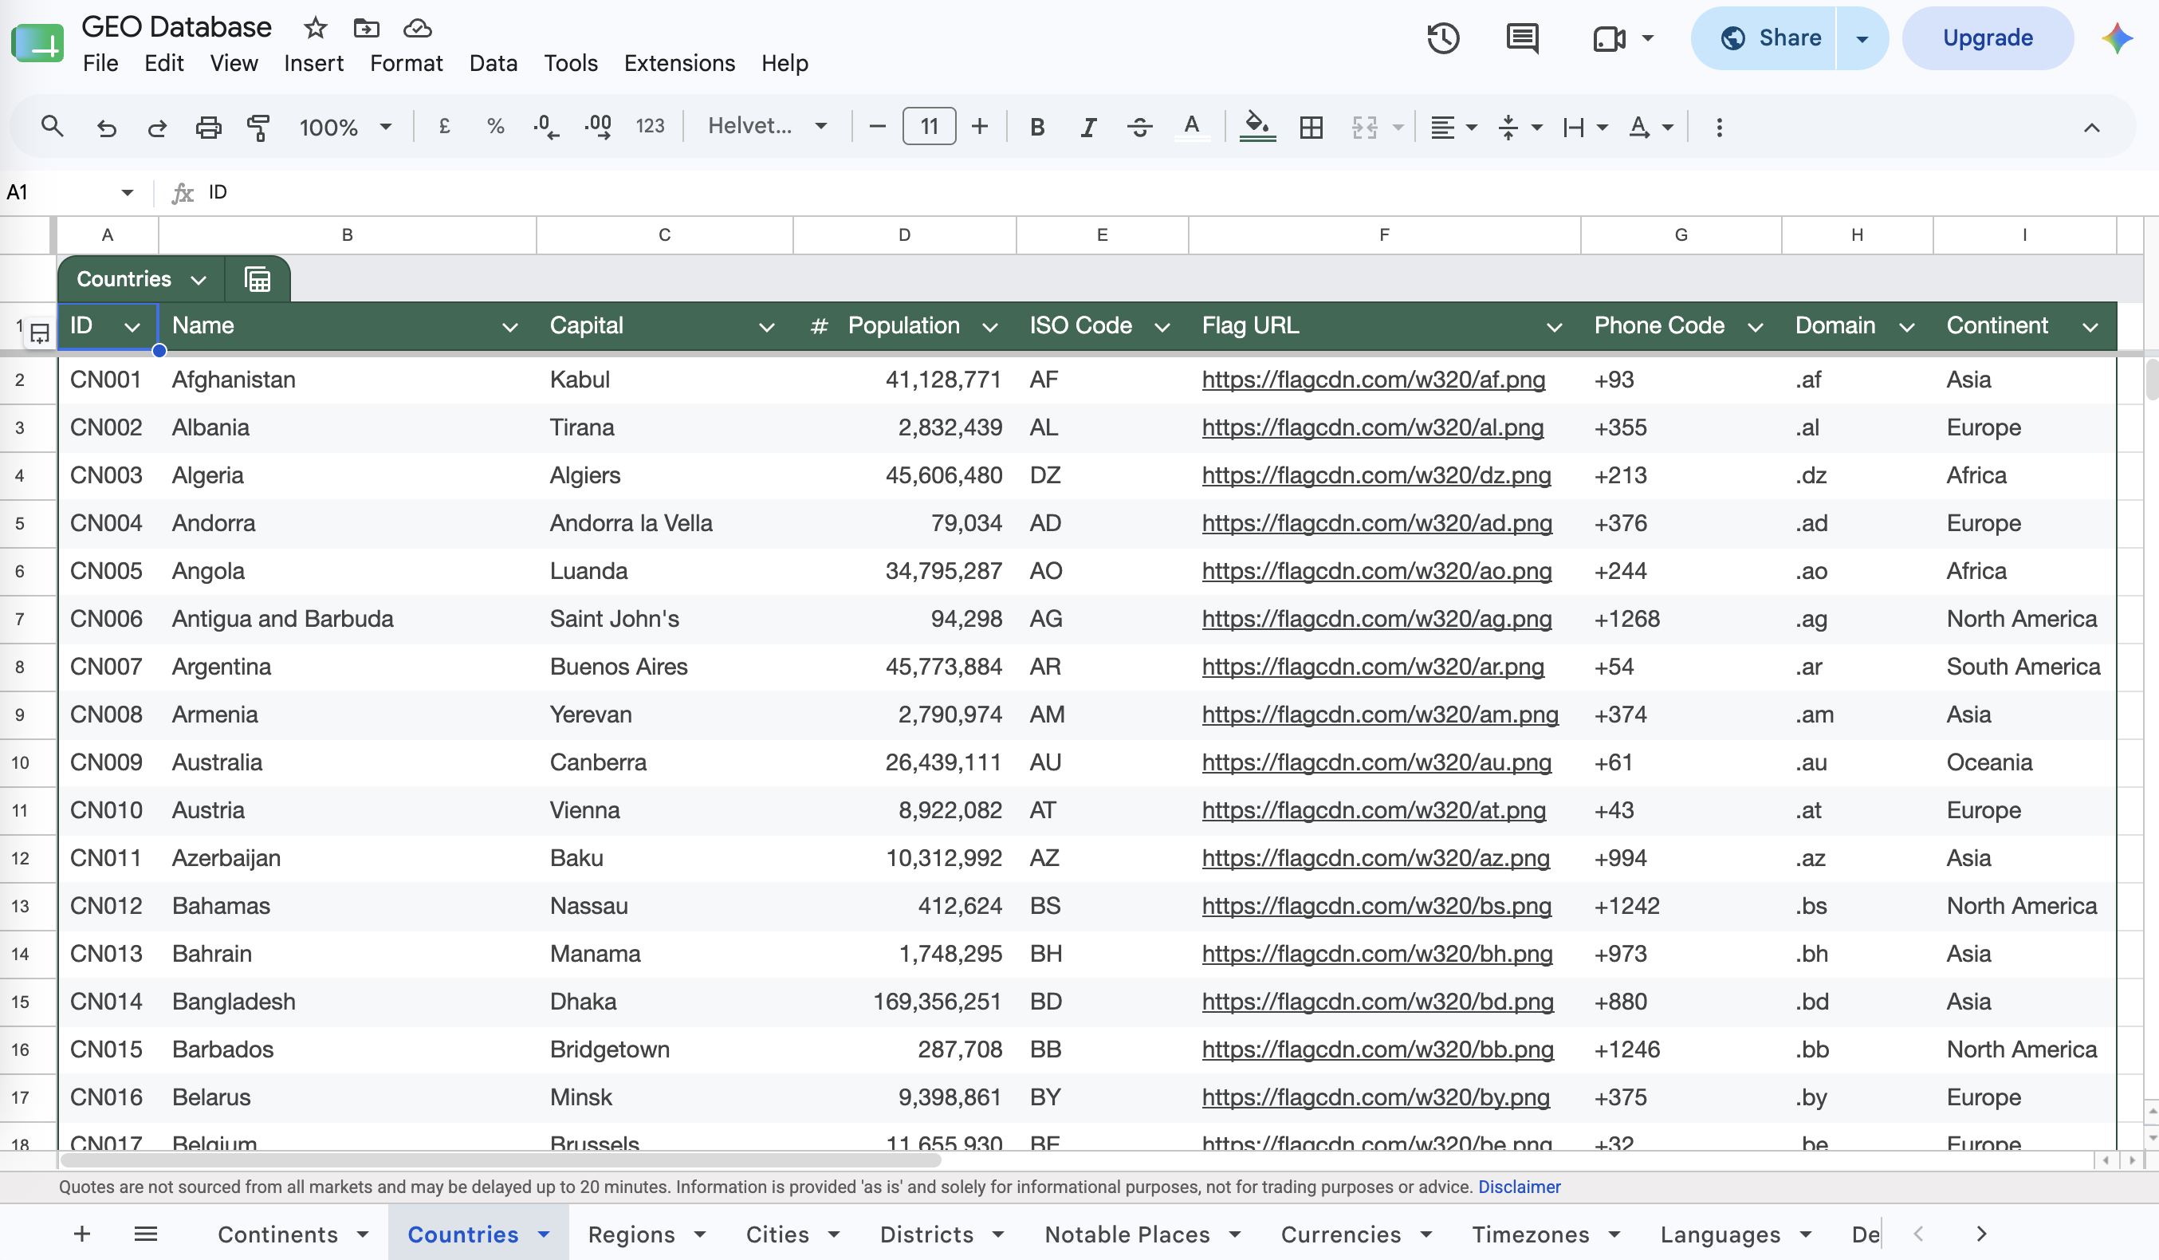Decrease decimal places
Screen dimensions: 2159x1260
[546, 127]
